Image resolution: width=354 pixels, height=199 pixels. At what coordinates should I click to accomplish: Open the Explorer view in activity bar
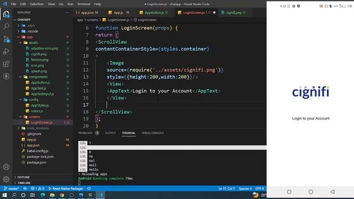(6, 14)
